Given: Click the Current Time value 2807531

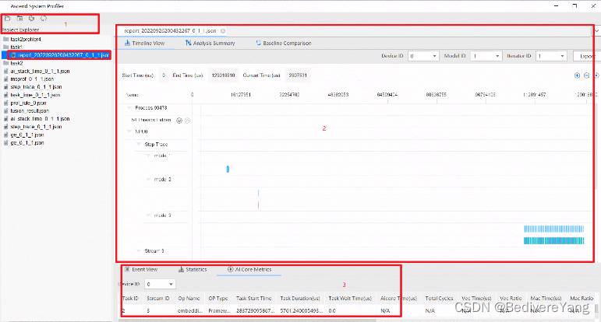Looking at the screenshot, I should click(x=298, y=75).
